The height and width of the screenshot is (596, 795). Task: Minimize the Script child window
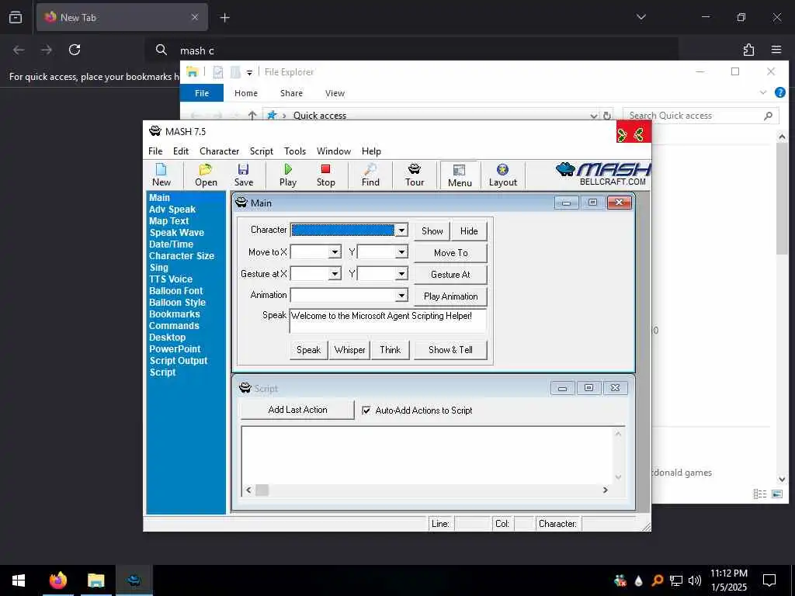(562, 388)
